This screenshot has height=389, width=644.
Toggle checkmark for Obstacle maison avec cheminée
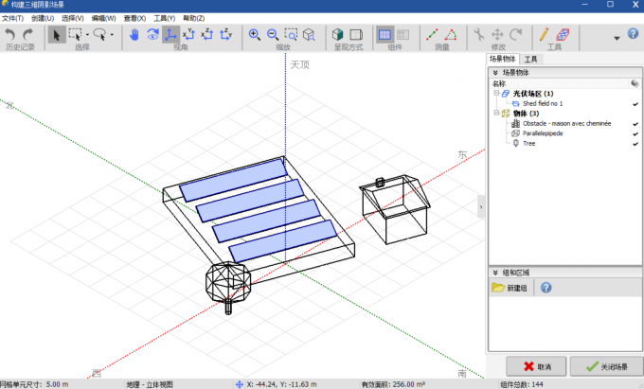click(x=635, y=123)
